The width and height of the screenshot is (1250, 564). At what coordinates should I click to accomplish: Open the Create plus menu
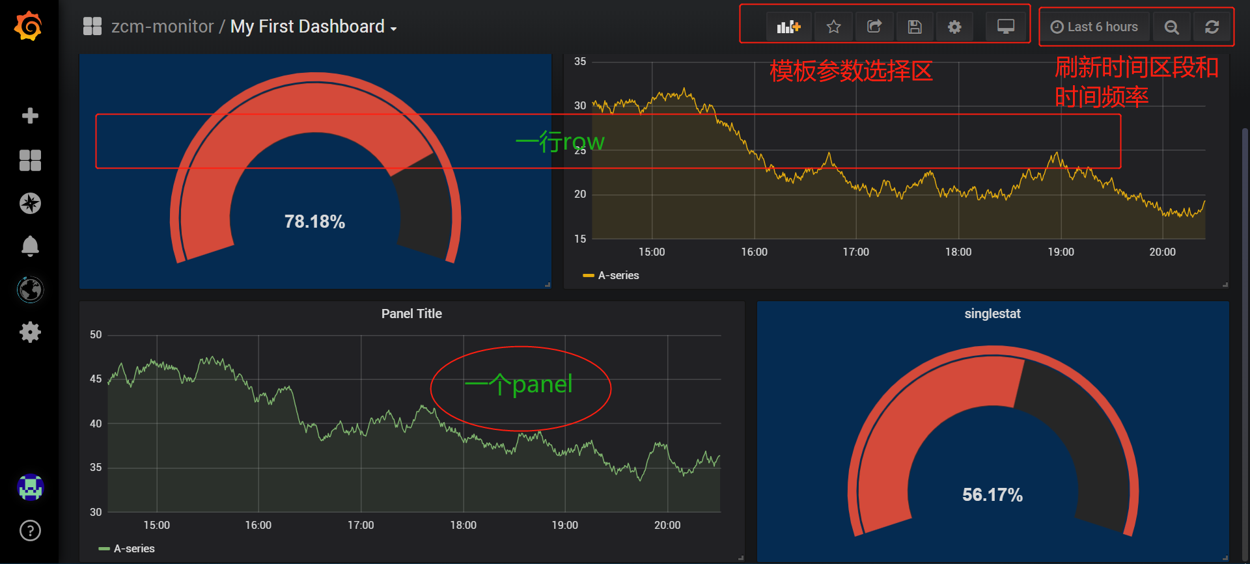coord(30,116)
